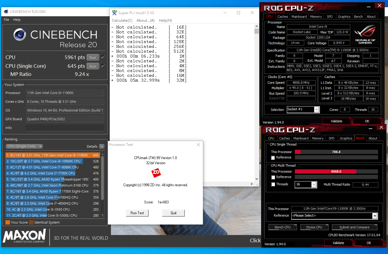
Task: Switch to Caches tab in upper CPU-Z
Action: click(x=283, y=17)
